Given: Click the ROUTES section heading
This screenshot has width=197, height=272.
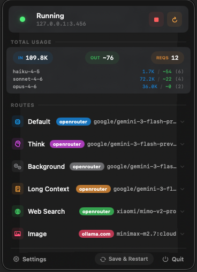Looking at the screenshot, I should tap(22, 105).
